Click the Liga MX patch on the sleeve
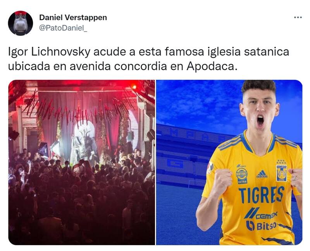The image size is (310, 251). click(210, 168)
